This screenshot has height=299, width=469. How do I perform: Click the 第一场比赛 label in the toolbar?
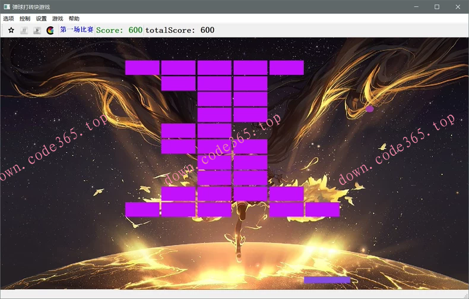pyautogui.click(x=77, y=30)
